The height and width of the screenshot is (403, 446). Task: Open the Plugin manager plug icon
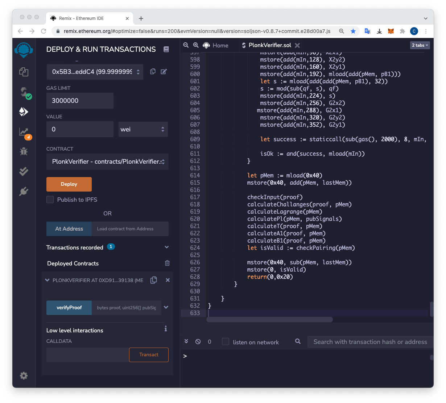pyautogui.click(x=24, y=191)
